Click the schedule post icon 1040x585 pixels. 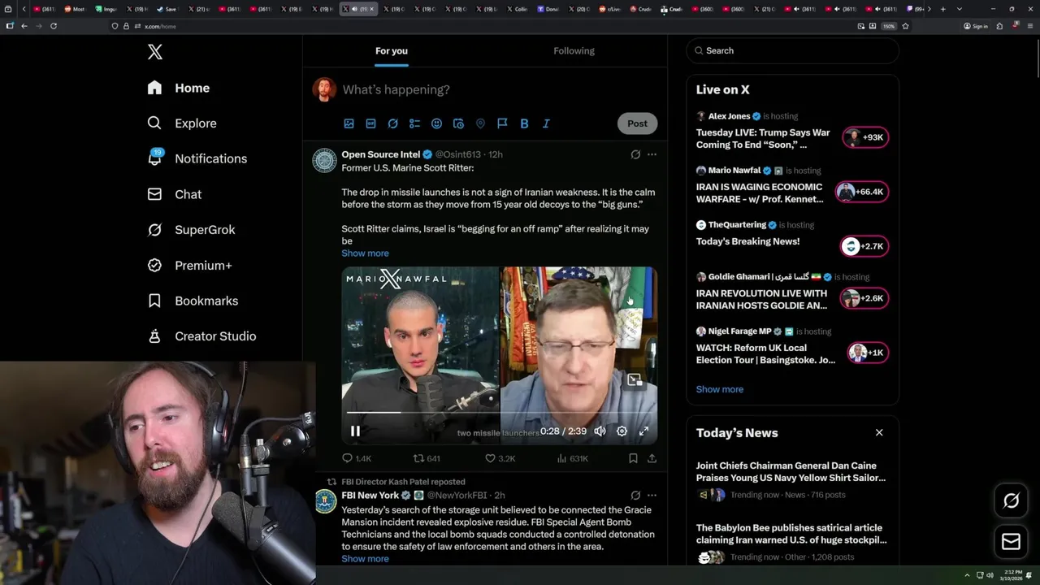click(458, 123)
